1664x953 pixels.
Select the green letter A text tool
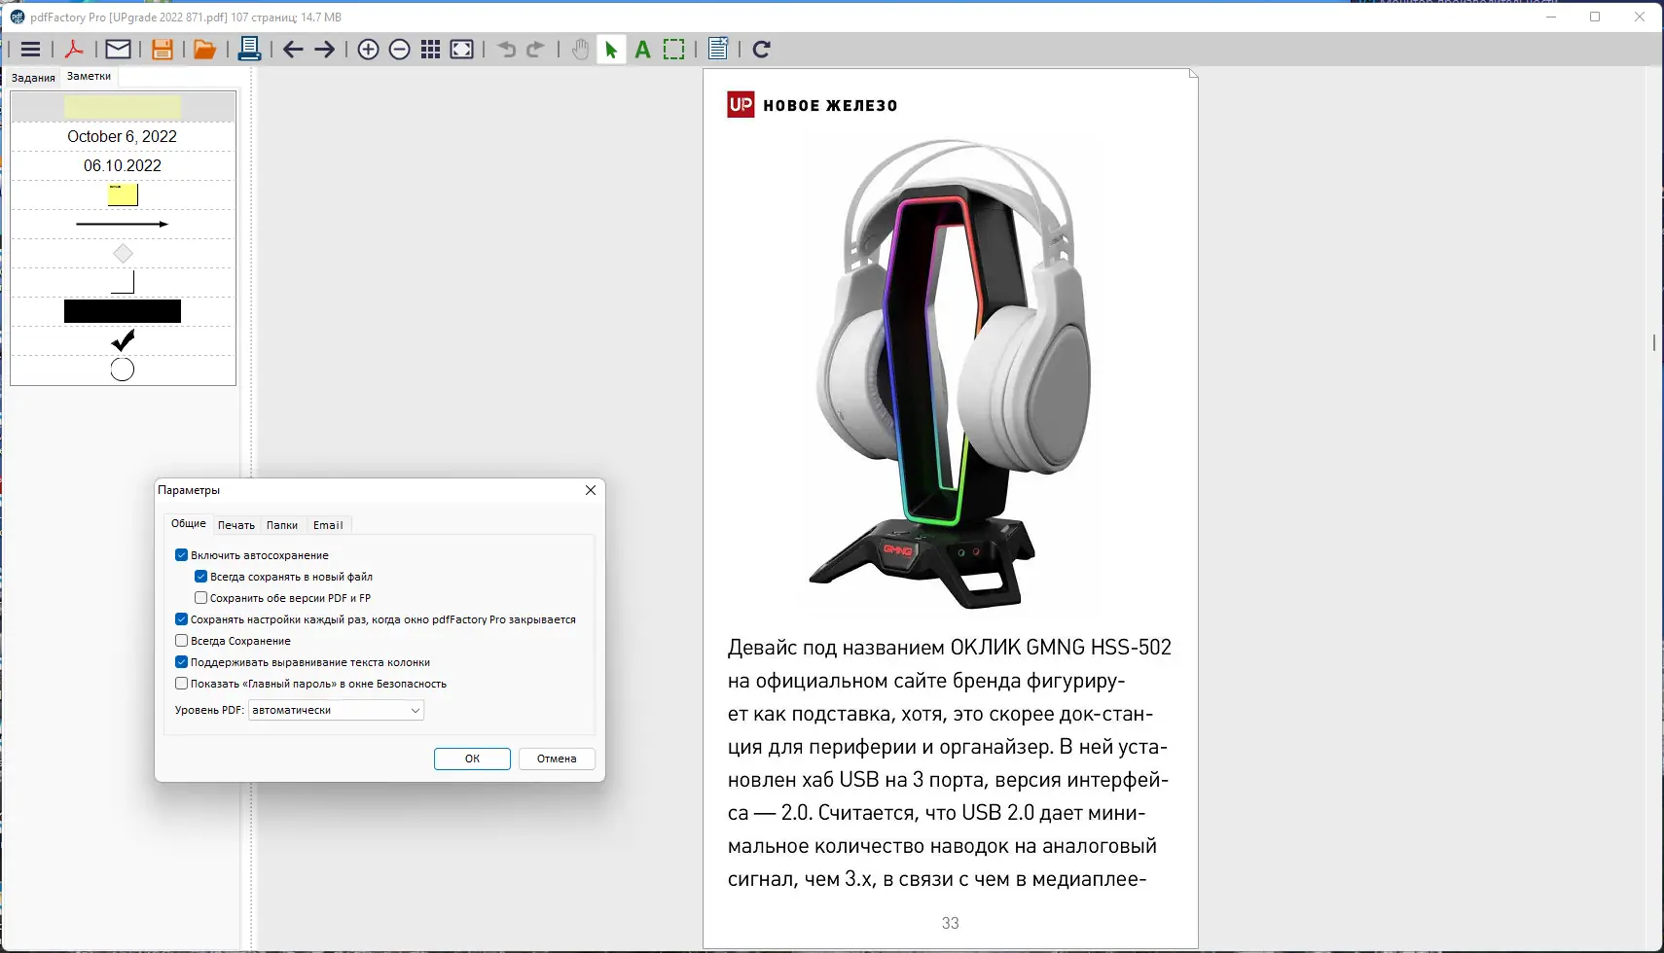point(642,50)
